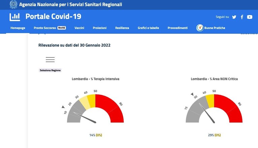This screenshot has height=148, width=258.
Task: Click the Buone Pratiche link text
Action: pos(215,28)
